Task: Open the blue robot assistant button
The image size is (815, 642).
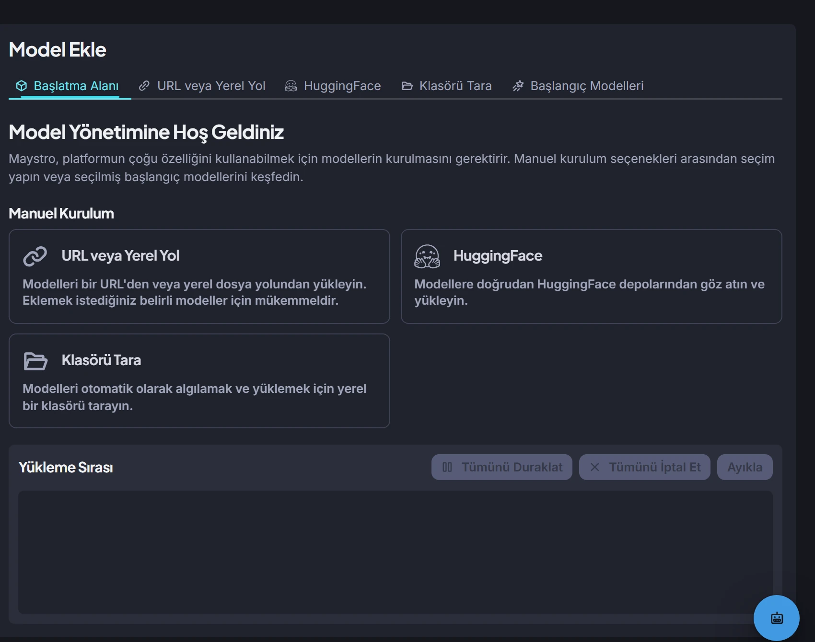Action: click(777, 618)
